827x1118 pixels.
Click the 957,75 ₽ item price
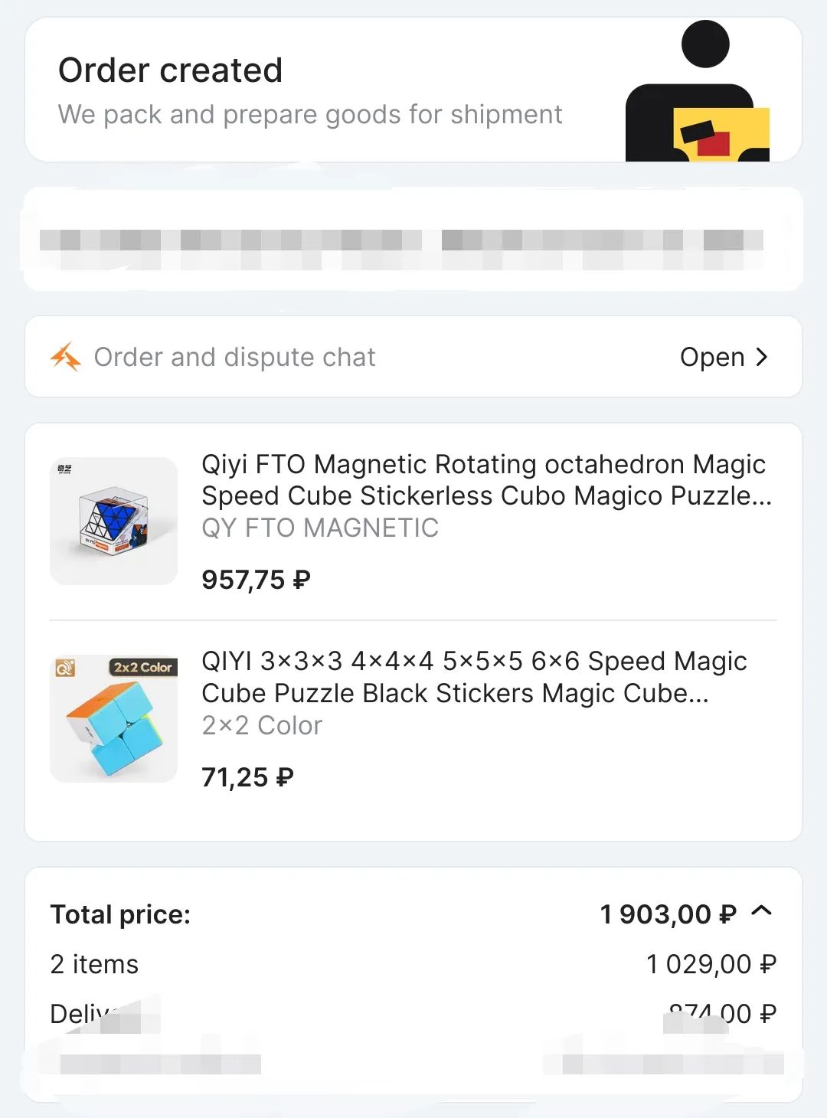coord(256,580)
